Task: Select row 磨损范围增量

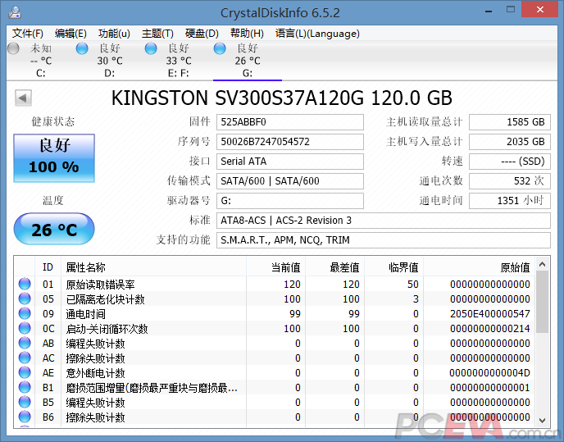Action: [x=275, y=387]
